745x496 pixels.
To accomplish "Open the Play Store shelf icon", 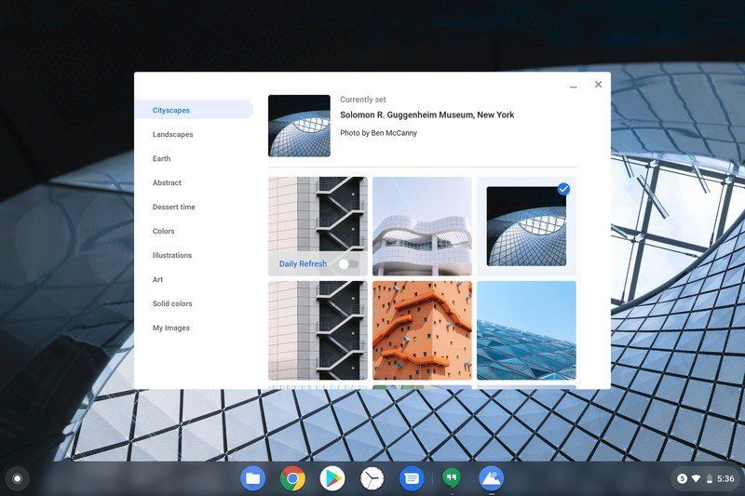I will pos(332,478).
